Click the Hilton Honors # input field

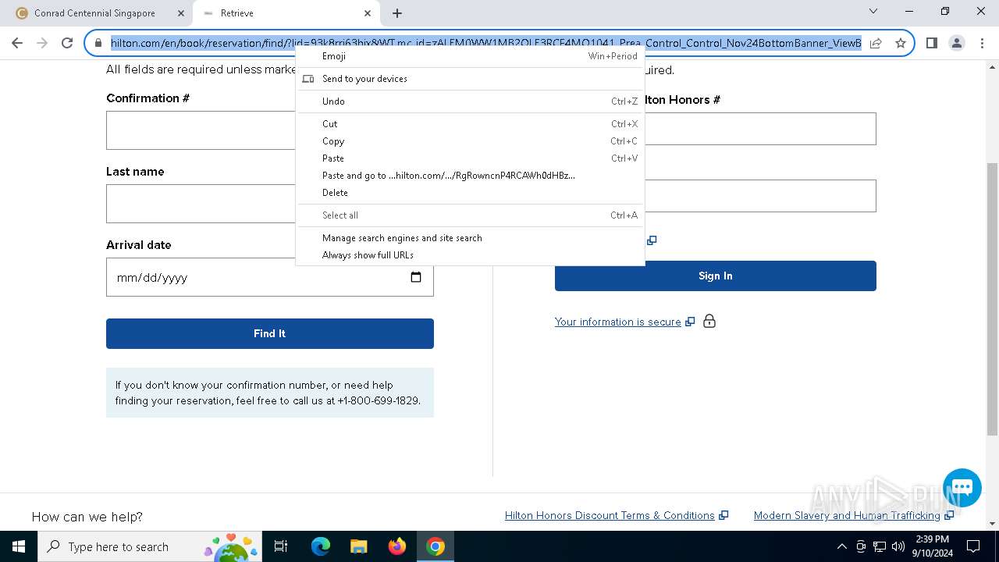coord(760,129)
